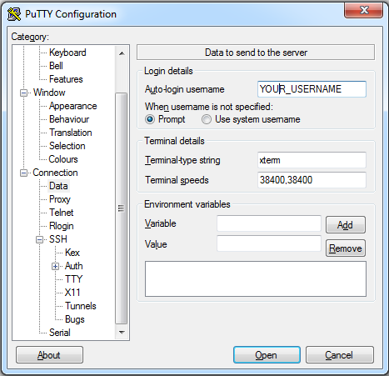
Task: Select the Tunnels category
Action: point(81,306)
